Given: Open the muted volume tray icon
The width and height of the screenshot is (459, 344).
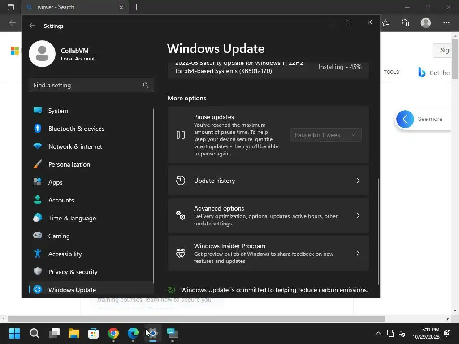Looking at the screenshot, I should (x=402, y=333).
